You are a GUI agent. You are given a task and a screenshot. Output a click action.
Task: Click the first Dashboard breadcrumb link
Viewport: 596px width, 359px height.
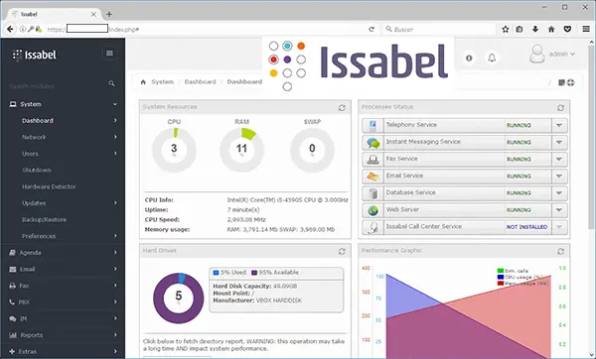pos(200,82)
